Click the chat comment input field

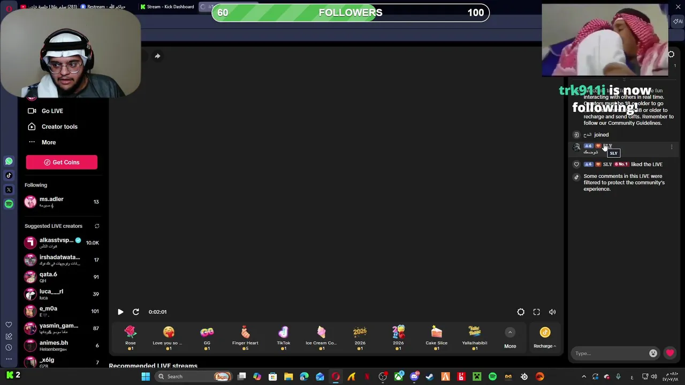[611, 353]
